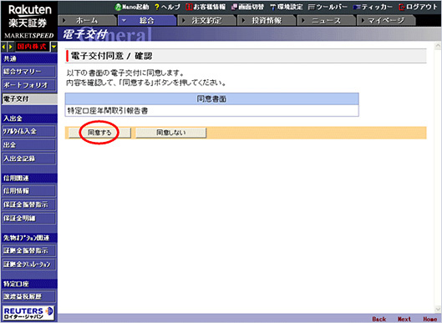The width and height of the screenshot is (442, 323).
Task: Open お客様情報 in the top bar
Action: [x=206, y=7]
